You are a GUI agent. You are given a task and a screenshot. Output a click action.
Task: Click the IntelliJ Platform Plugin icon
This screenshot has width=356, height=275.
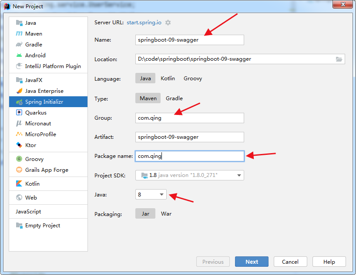[19, 66]
